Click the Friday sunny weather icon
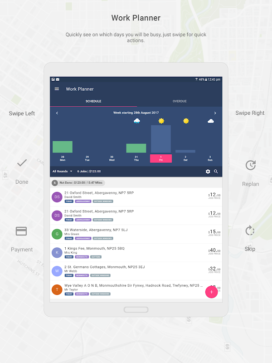Screen dimensions: 272x363 (161, 121)
